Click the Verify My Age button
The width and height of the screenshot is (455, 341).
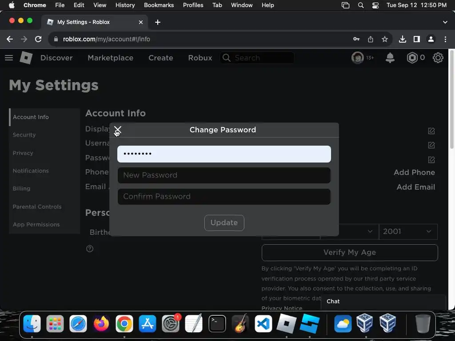click(x=350, y=253)
